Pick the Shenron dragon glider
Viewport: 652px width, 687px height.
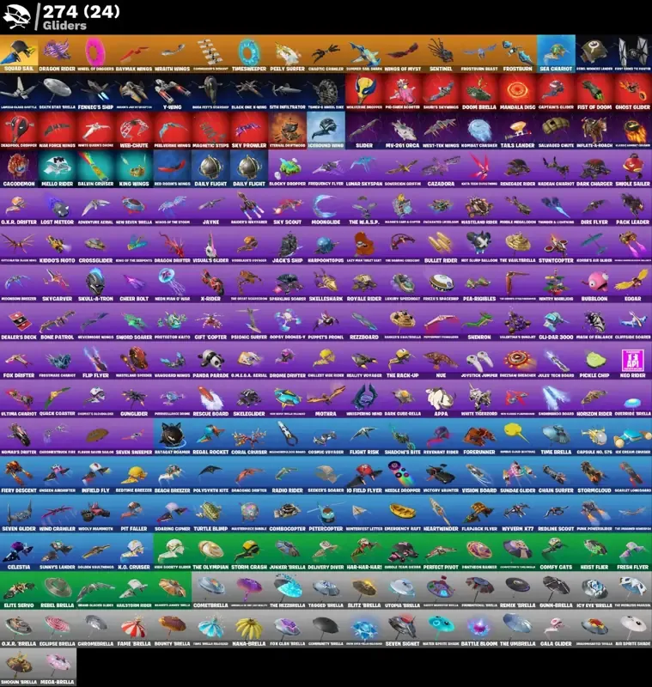[x=479, y=322]
